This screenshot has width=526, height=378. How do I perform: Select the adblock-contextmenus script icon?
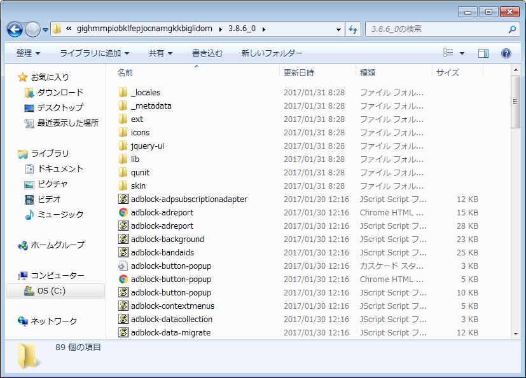pos(123,306)
